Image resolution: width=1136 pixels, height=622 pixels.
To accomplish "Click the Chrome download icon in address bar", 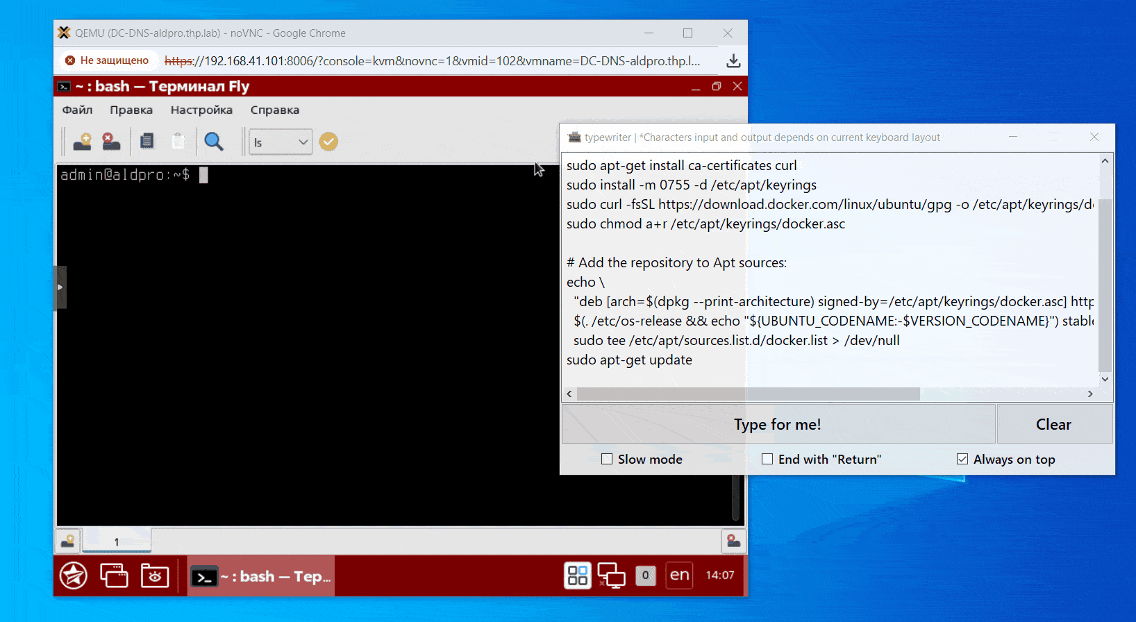I will [x=733, y=61].
